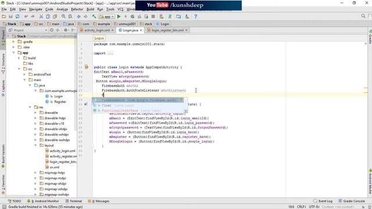The height and width of the screenshot is (209, 372).
Task: Click the Help question mark icon
Action: click(195, 17)
